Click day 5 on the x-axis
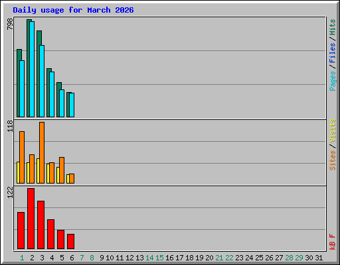Image resolution: width=340 pixels, height=265 pixels. [x=62, y=258]
